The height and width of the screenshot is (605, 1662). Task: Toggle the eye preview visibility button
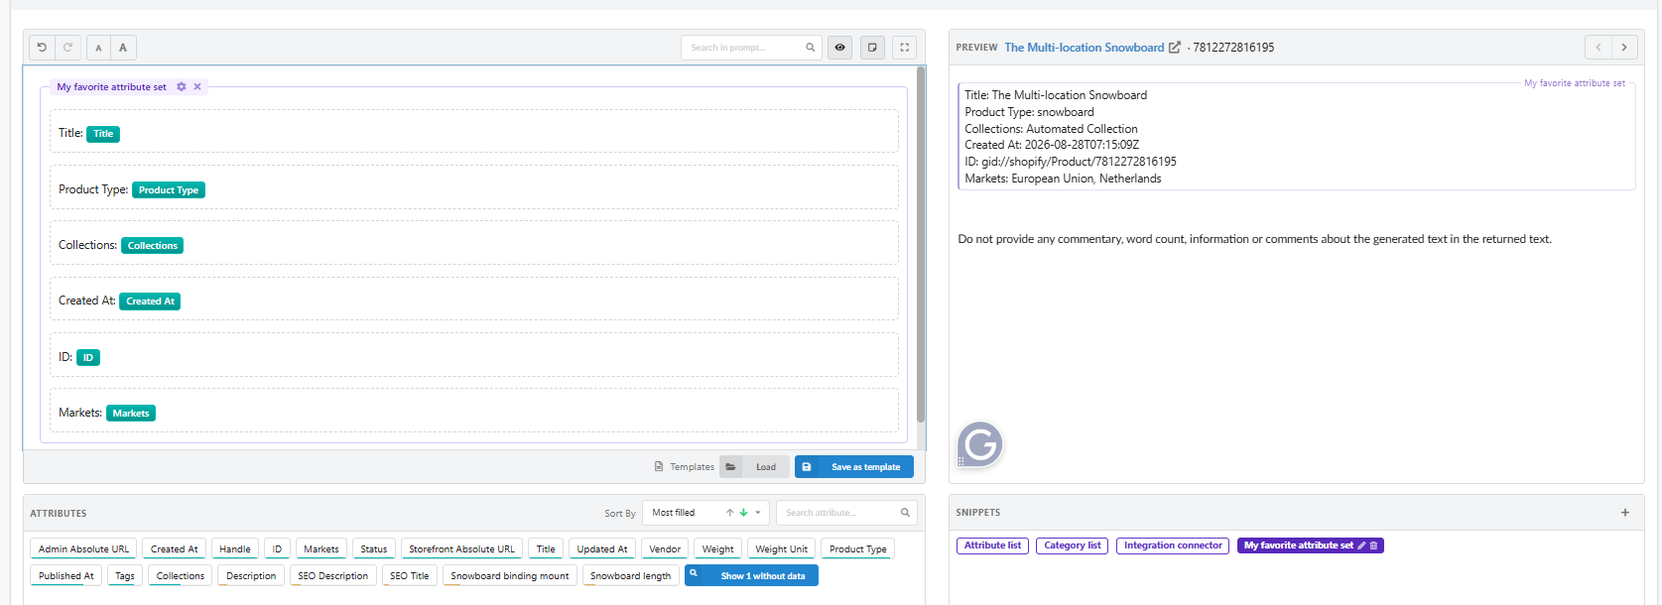[x=840, y=48]
